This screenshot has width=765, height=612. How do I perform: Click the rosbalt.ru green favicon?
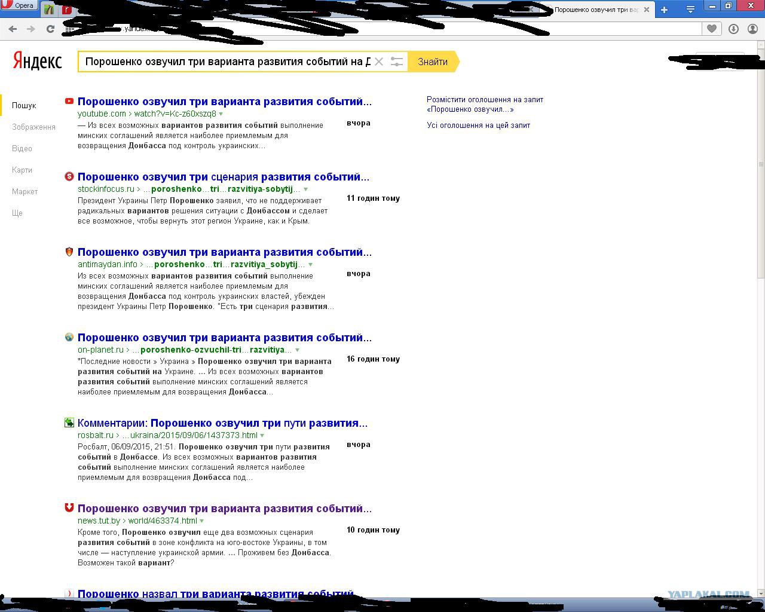69,423
